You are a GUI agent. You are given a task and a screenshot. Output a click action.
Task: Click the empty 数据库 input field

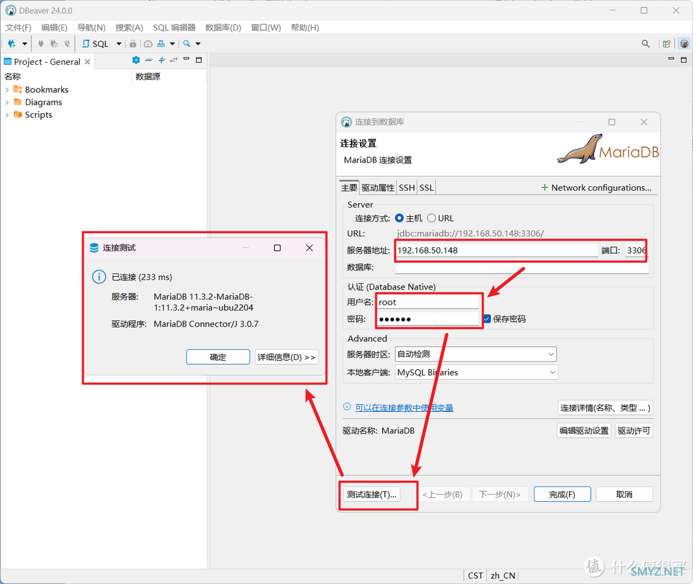coord(522,267)
